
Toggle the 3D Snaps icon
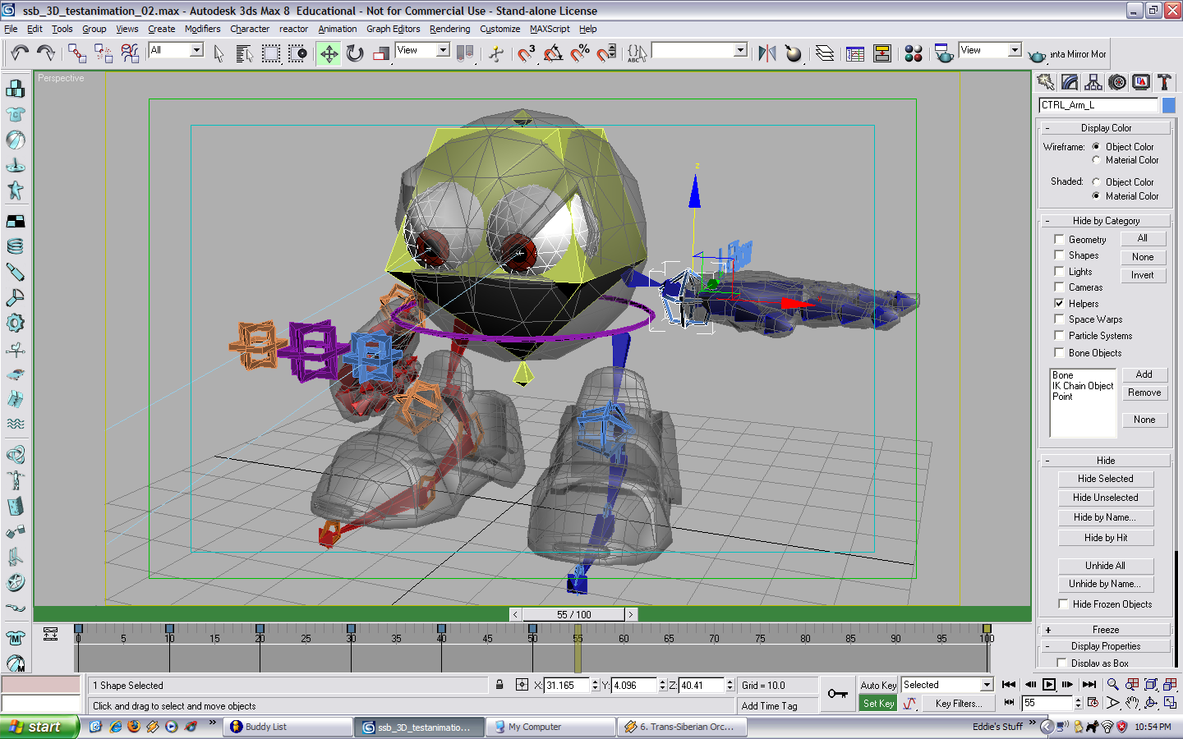(527, 54)
